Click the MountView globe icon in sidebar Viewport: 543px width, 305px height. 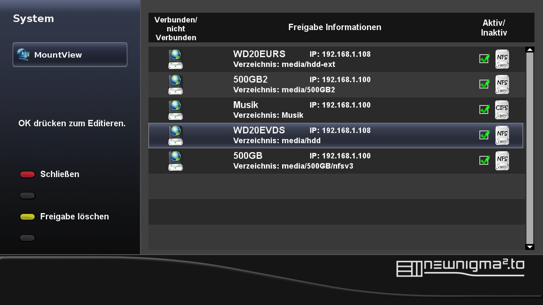(23, 55)
